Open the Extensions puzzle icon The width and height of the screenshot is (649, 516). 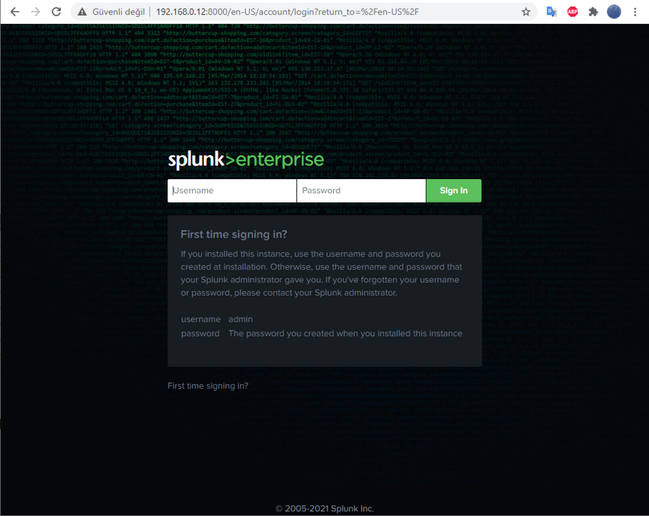point(593,12)
